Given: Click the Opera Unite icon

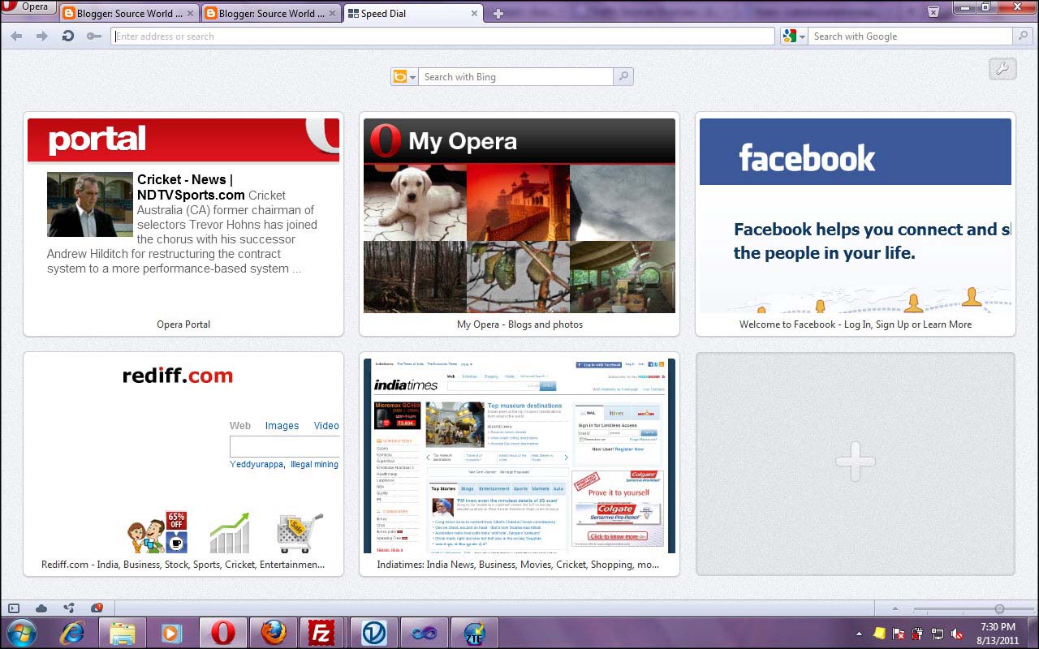Looking at the screenshot, I should (69, 608).
